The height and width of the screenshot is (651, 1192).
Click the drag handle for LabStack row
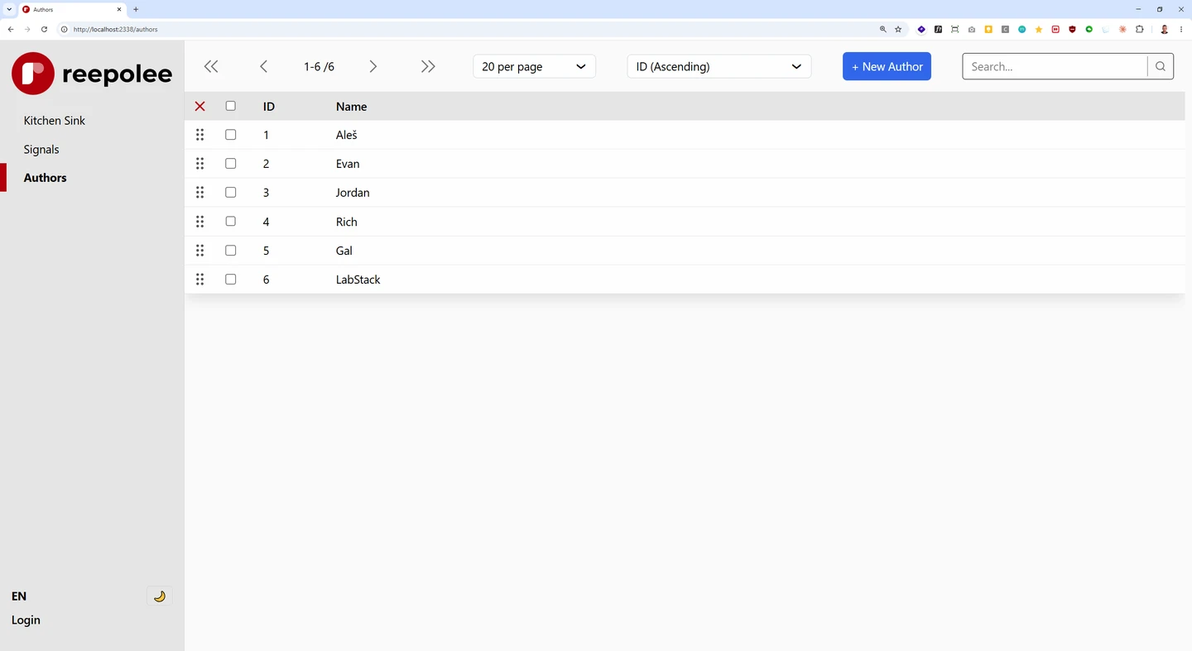[x=199, y=280]
